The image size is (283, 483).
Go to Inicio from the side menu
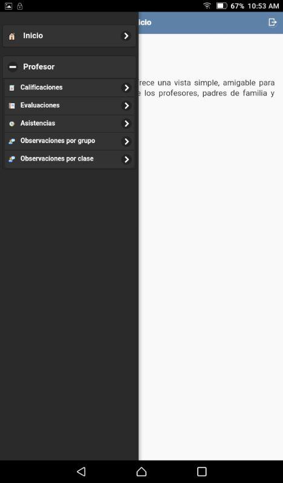[70, 36]
